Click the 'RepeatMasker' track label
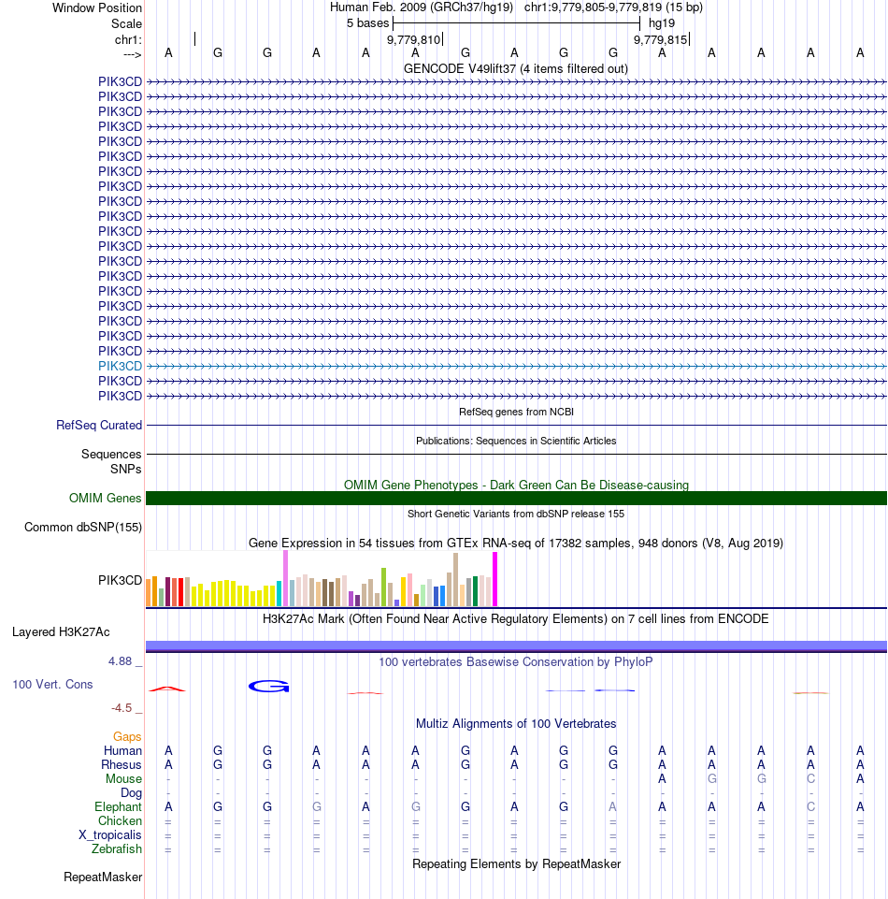This screenshot has width=888, height=899. pos(103,877)
